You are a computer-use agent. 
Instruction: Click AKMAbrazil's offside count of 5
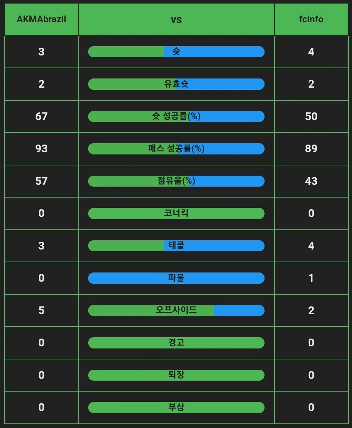point(41,310)
